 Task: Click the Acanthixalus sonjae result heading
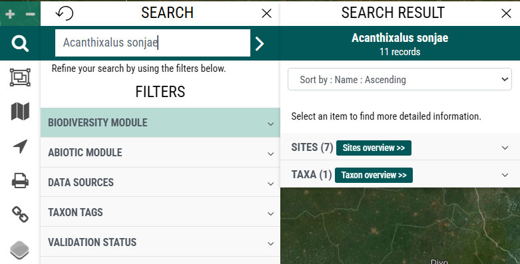point(400,38)
